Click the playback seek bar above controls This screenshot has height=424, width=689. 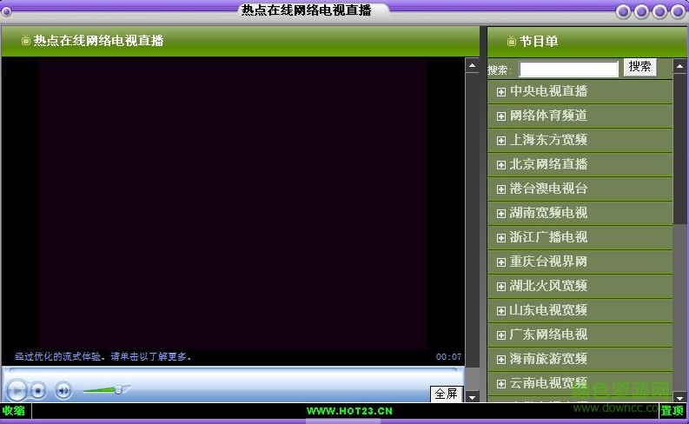[233, 370]
